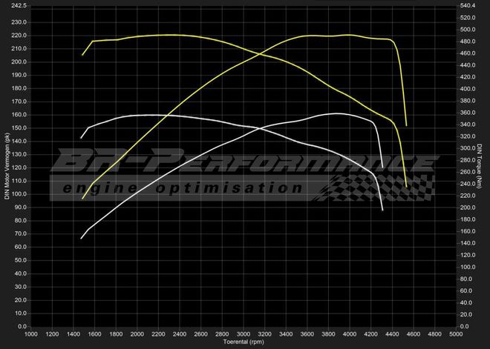Select the 3000 rpm tick label

coord(244,334)
